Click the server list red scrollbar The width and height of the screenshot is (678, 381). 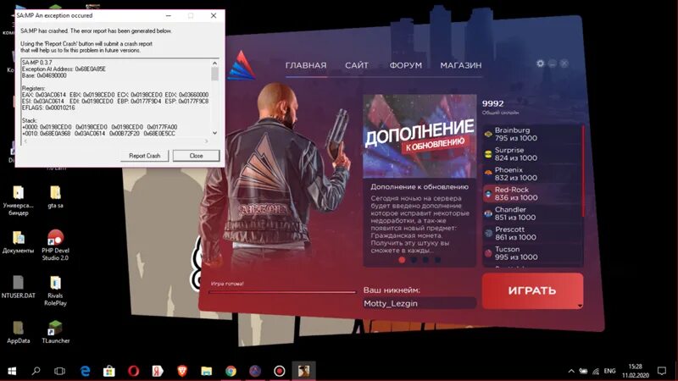pos(583,171)
